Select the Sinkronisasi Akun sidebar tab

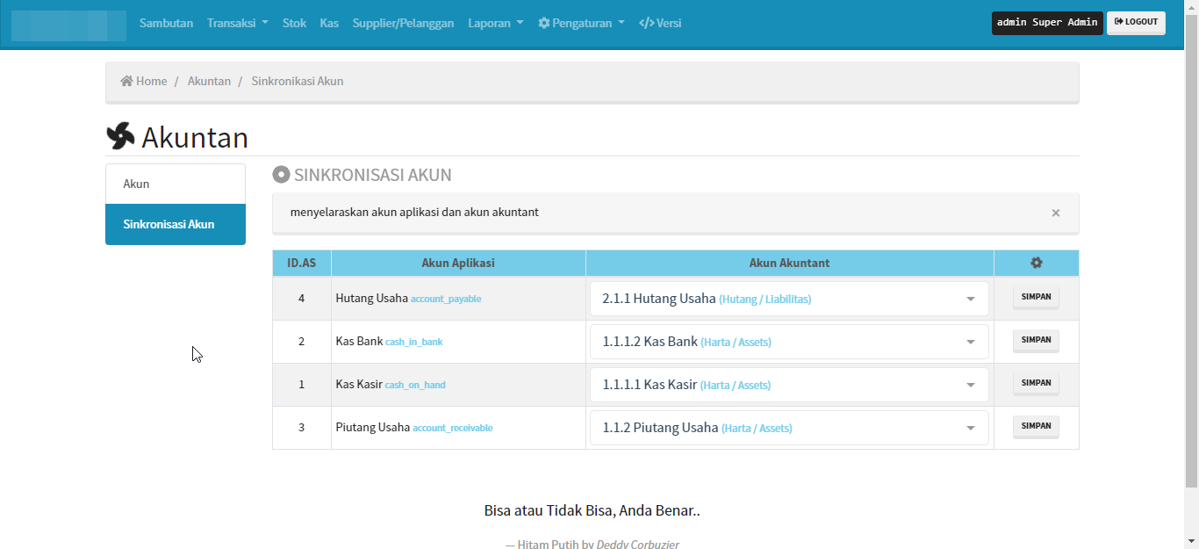(x=176, y=224)
